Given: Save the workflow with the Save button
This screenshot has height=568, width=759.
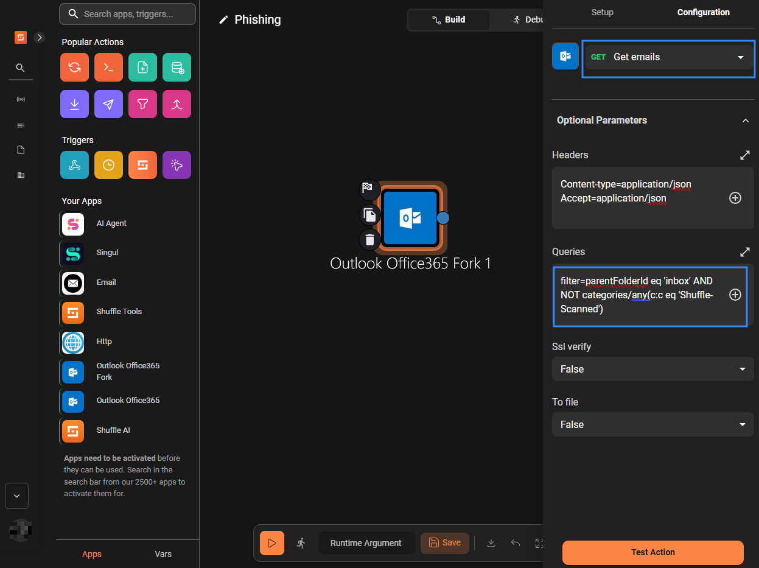Looking at the screenshot, I should coord(444,542).
